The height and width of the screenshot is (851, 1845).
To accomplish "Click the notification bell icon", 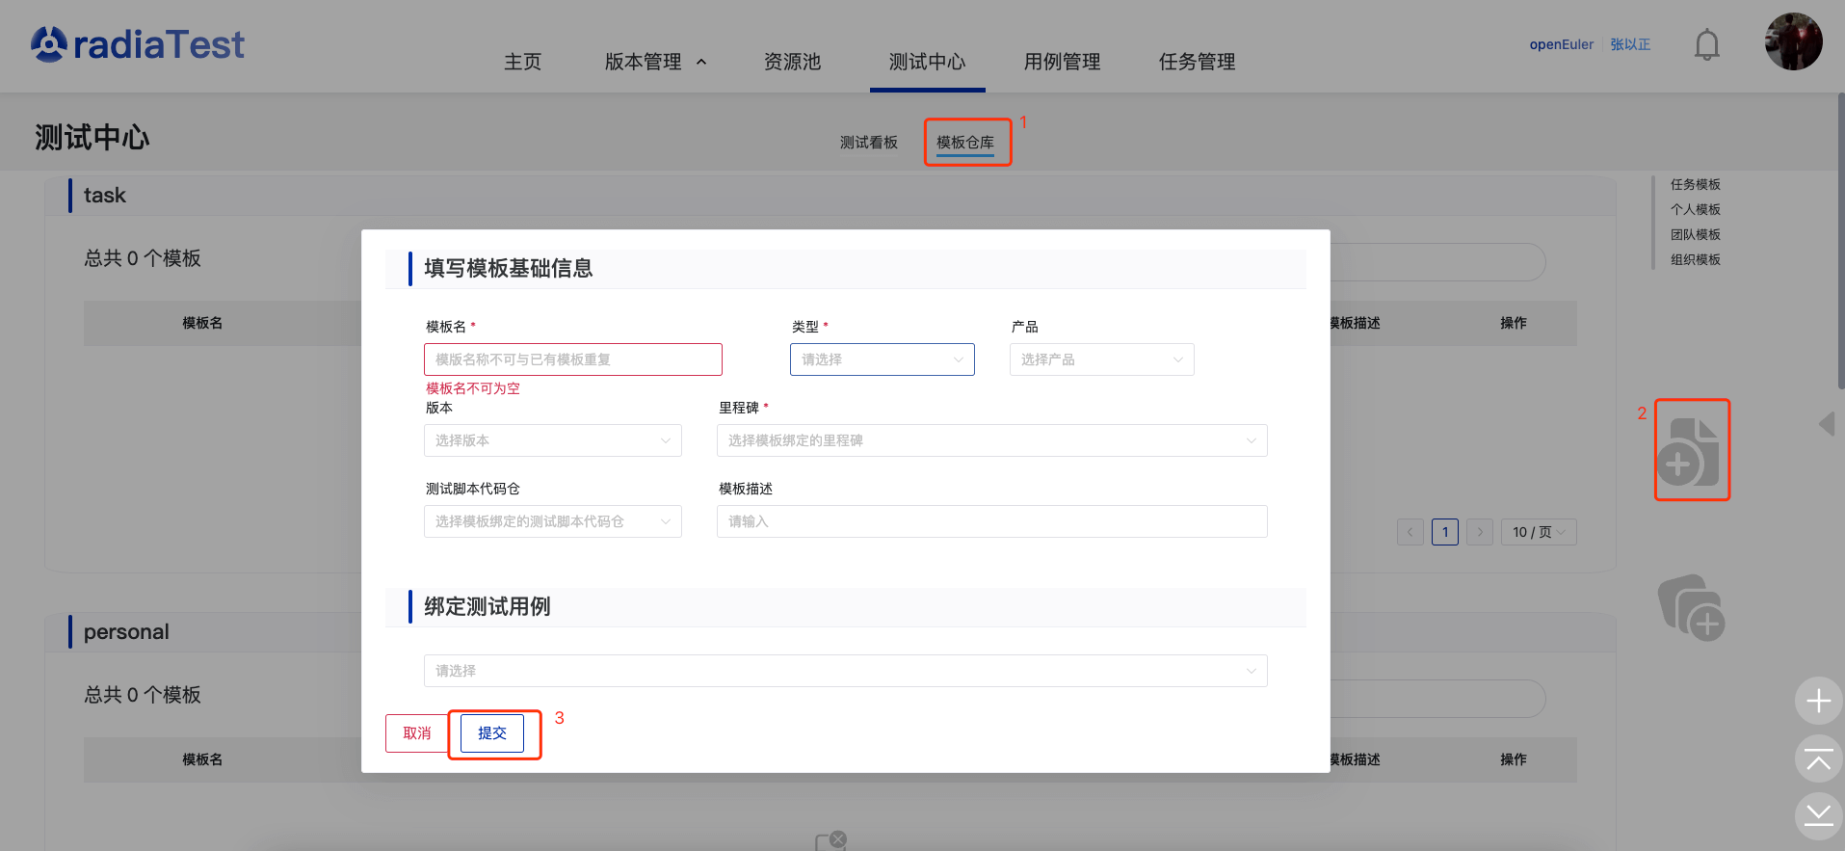I will coord(1706,45).
